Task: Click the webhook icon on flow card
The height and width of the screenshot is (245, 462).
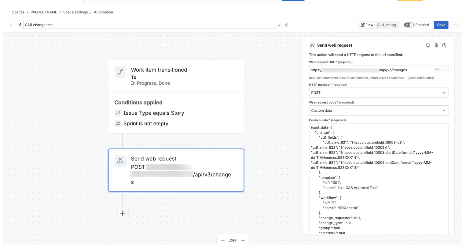Action: (x=120, y=161)
